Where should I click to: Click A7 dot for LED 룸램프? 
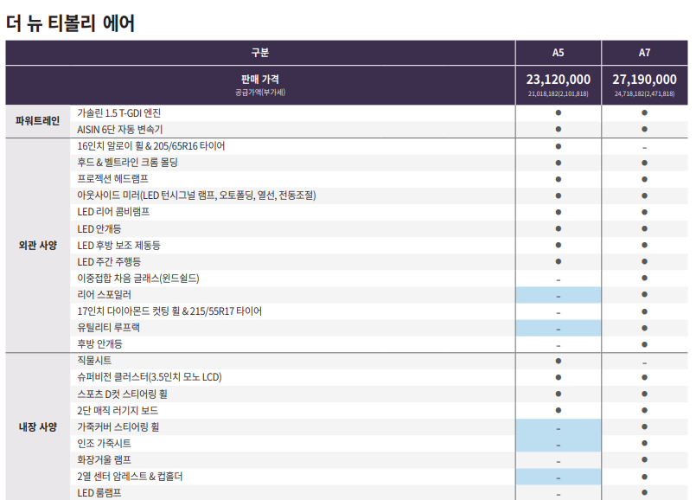coord(644,492)
